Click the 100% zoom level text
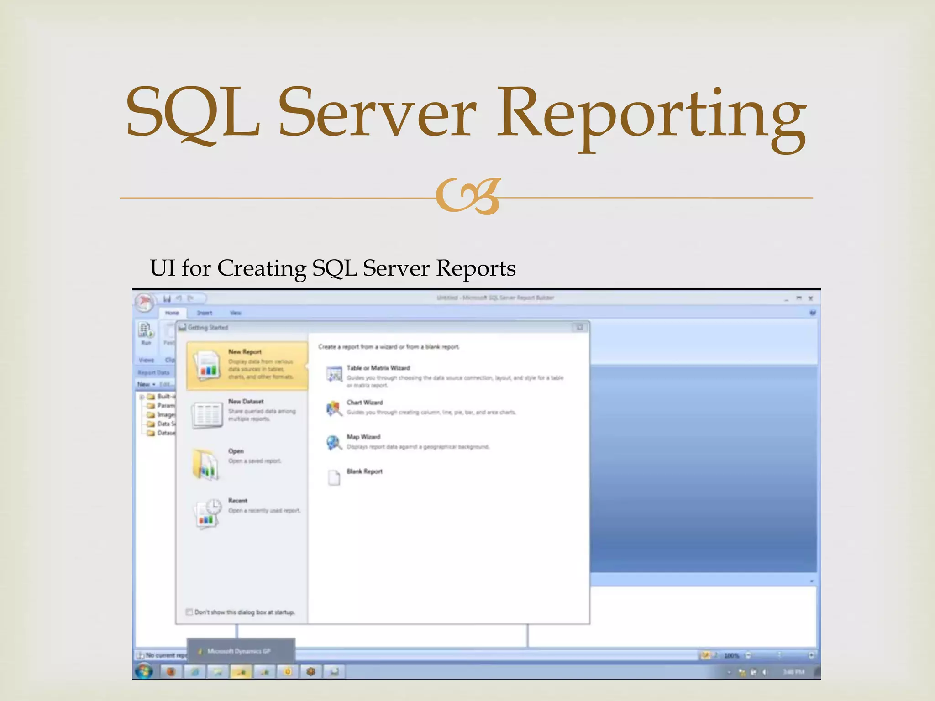This screenshot has width=935, height=701. point(731,655)
